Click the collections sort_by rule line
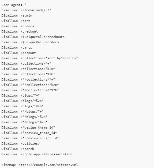Viewport: 154px width, 168px height. (x=40, y=58)
